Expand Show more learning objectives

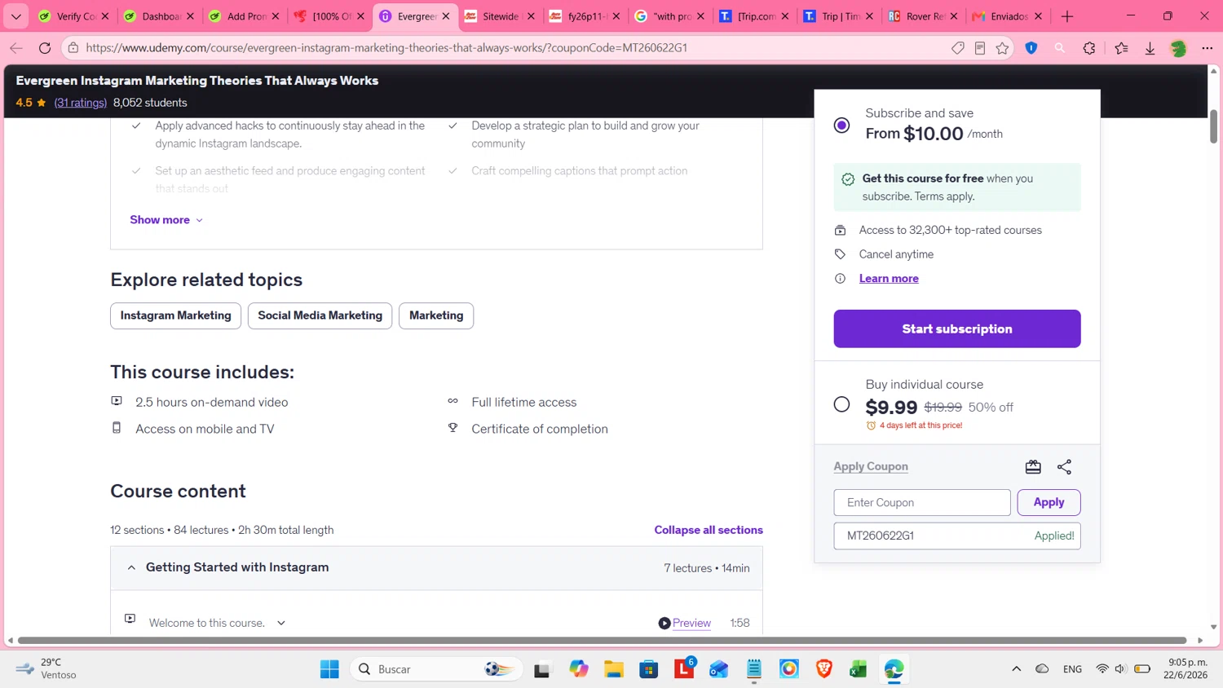(x=166, y=220)
